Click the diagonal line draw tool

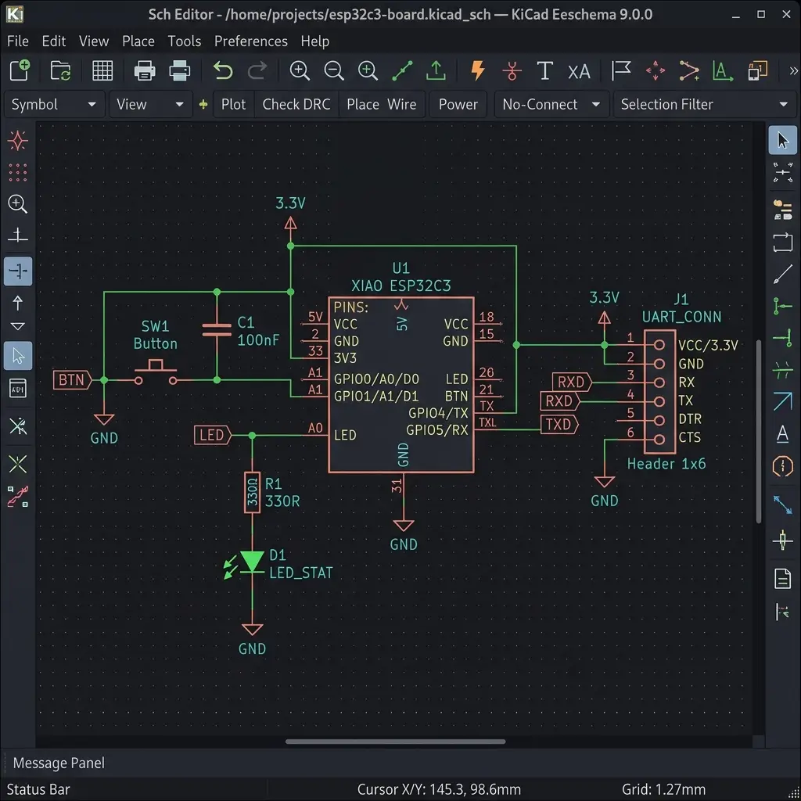point(782,275)
